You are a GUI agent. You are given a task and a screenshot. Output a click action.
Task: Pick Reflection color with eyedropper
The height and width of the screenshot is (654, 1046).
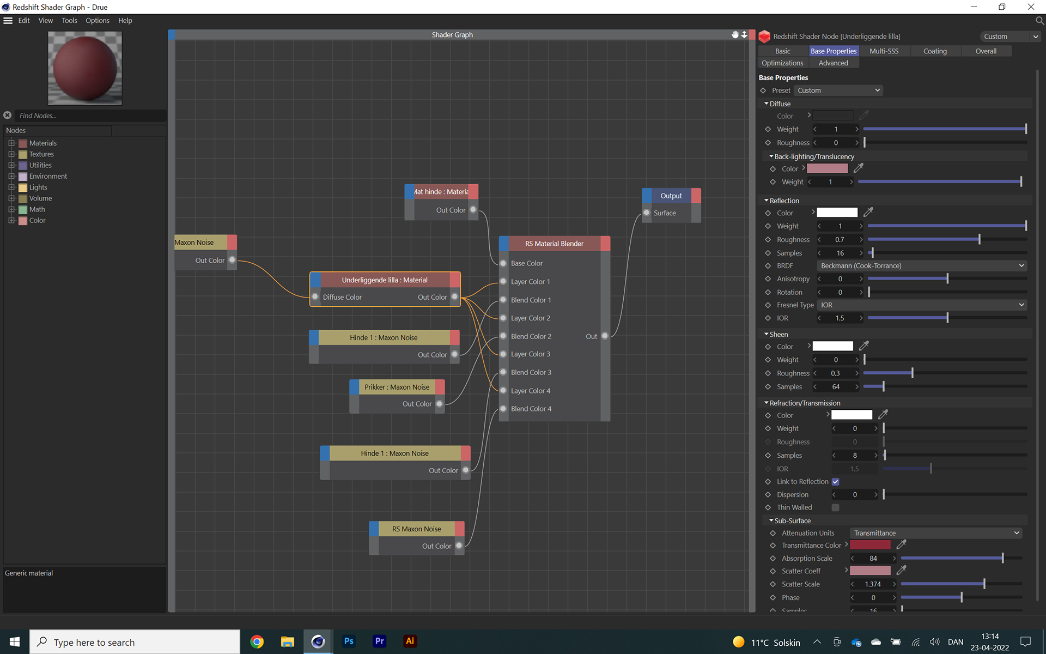click(x=868, y=213)
